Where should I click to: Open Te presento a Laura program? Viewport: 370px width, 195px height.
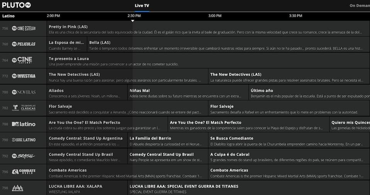[208, 60]
